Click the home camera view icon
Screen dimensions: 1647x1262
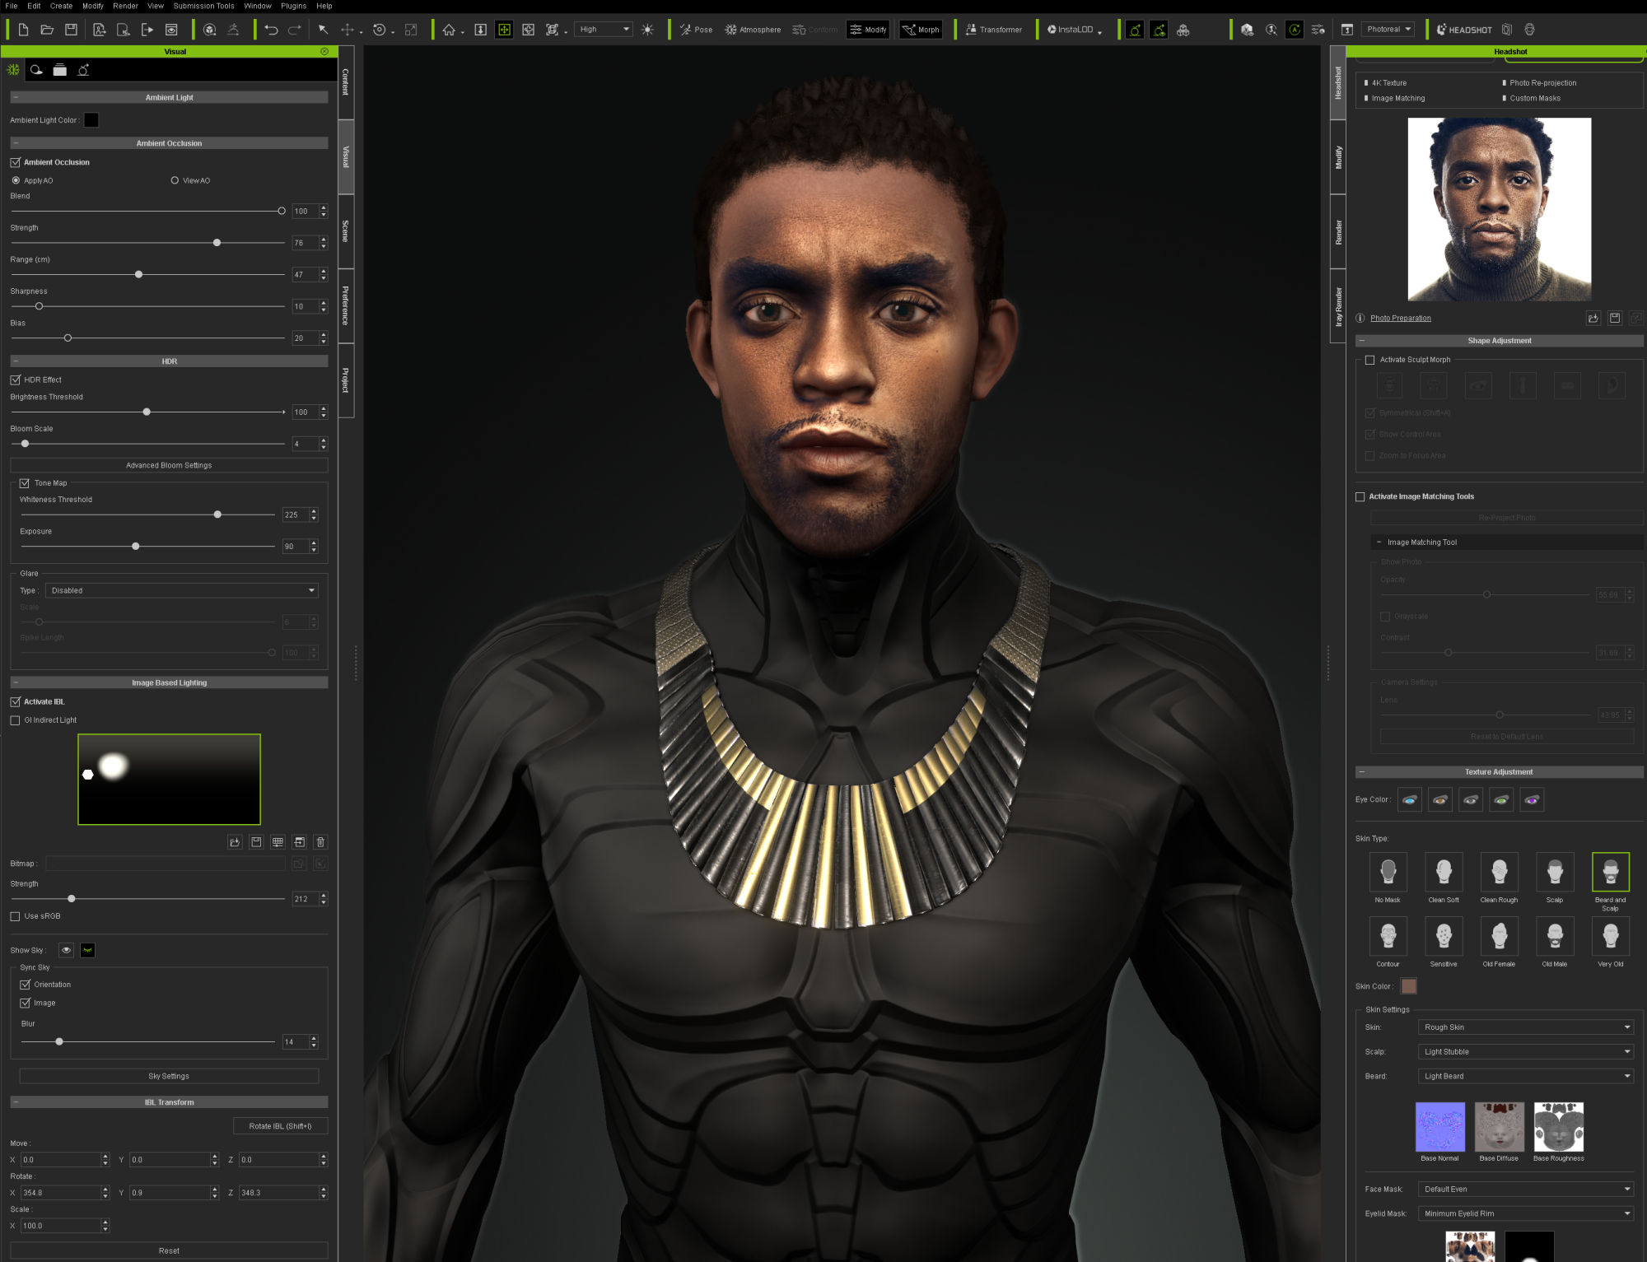click(449, 30)
